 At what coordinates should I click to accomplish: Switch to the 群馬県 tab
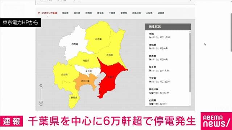(x=88, y=13)
